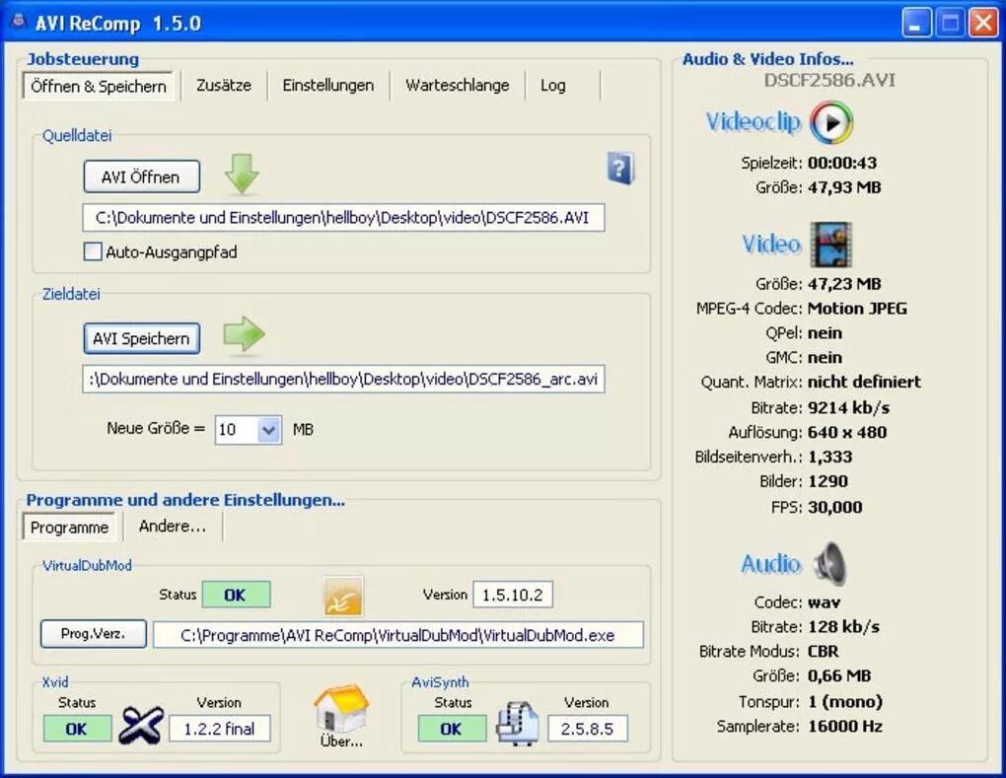
Task: Click the VirtualDubMod version field 1.5.10.2
Action: pyautogui.click(x=513, y=596)
